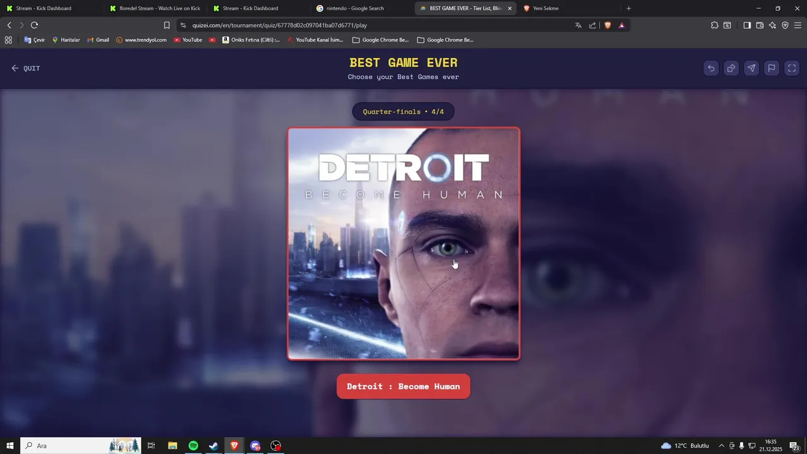Image resolution: width=807 pixels, height=454 pixels.
Task: Undo last choice with the back-arrow icon
Action: 711,68
